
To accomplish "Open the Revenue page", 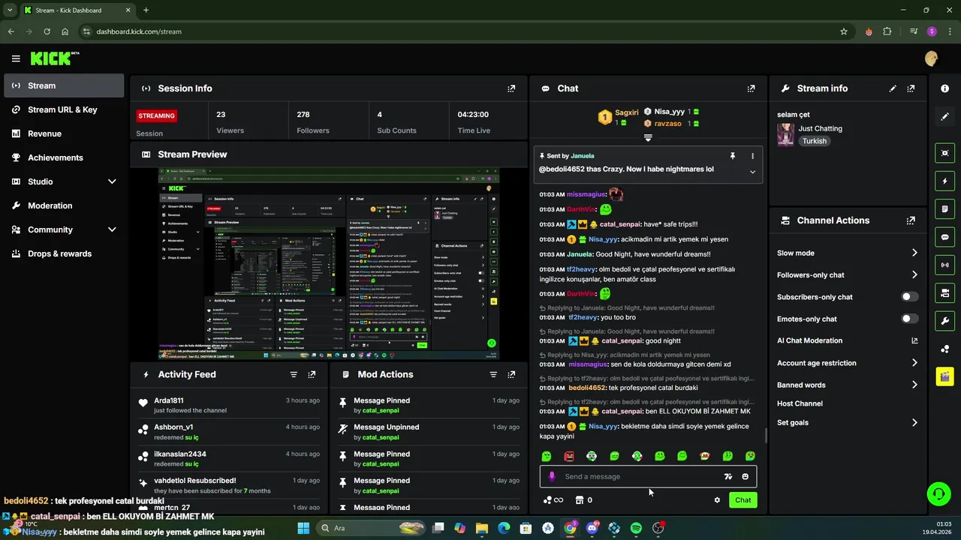I will pyautogui.click(x=63, y=133).
